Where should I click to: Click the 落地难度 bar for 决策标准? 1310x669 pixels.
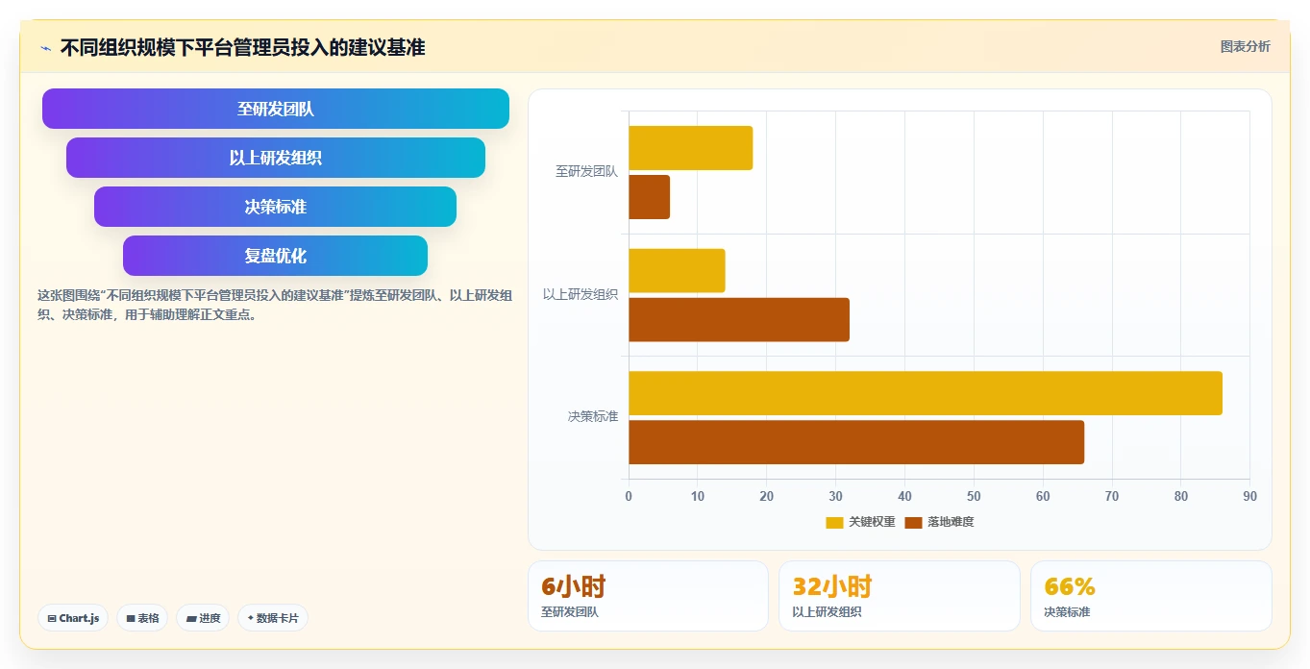pyautogui.click(x=856, y=442)
